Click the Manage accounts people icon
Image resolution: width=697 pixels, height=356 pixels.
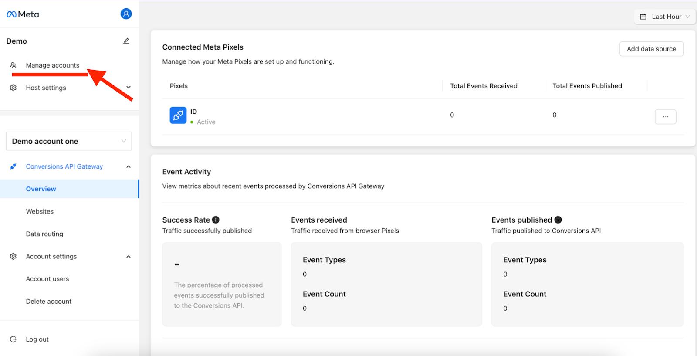pyautogui.click(x=14, y=65)
